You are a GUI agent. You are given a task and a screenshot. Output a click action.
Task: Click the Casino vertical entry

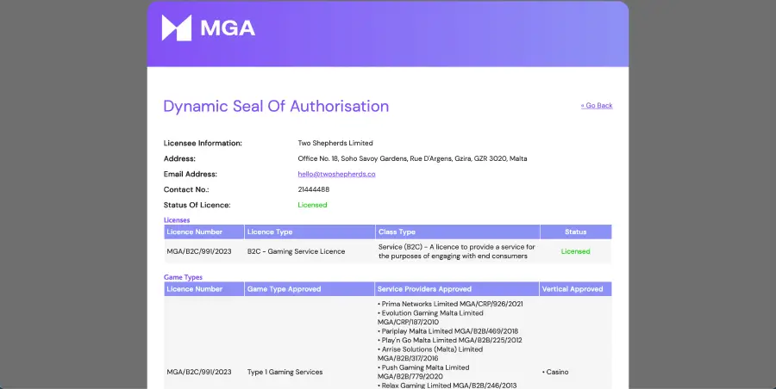[x=555, y=372]
